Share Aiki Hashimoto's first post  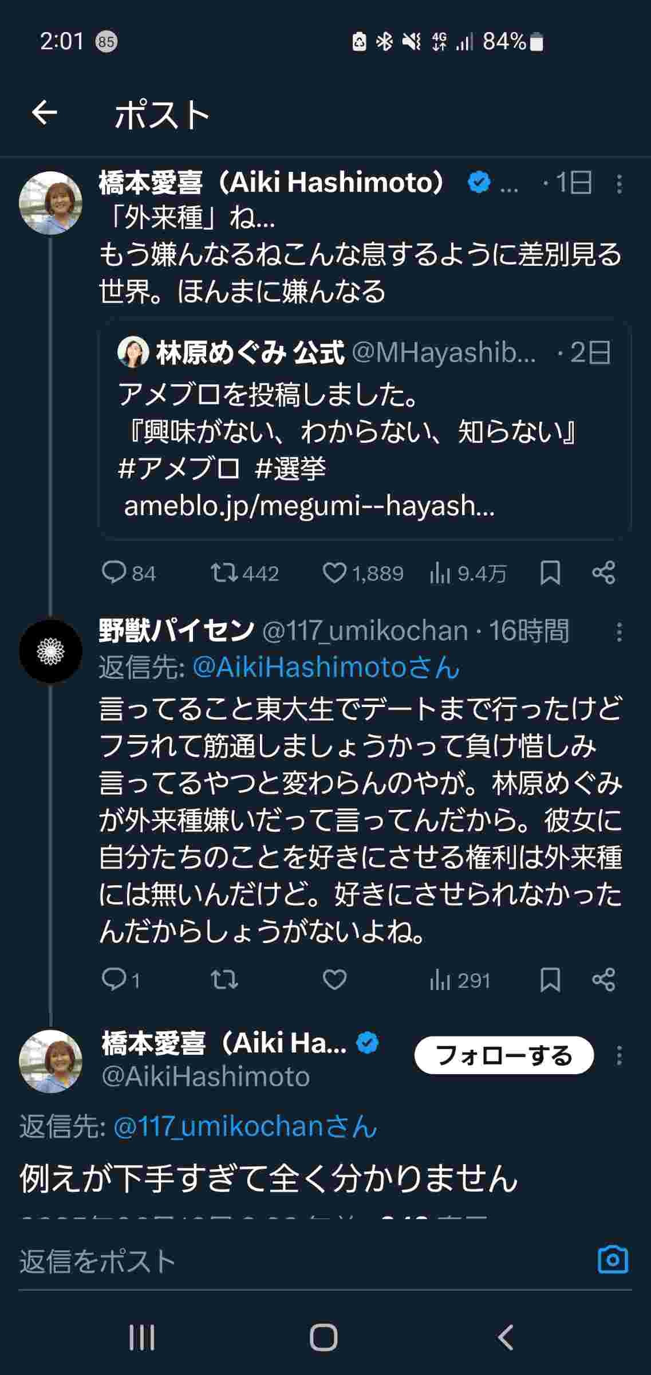pyautogui.click(x=603, y=573)
